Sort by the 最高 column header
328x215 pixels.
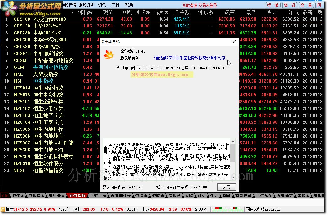[x=230, y=12]
